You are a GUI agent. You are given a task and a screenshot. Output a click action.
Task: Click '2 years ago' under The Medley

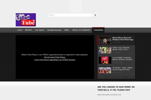click(117, 72)
